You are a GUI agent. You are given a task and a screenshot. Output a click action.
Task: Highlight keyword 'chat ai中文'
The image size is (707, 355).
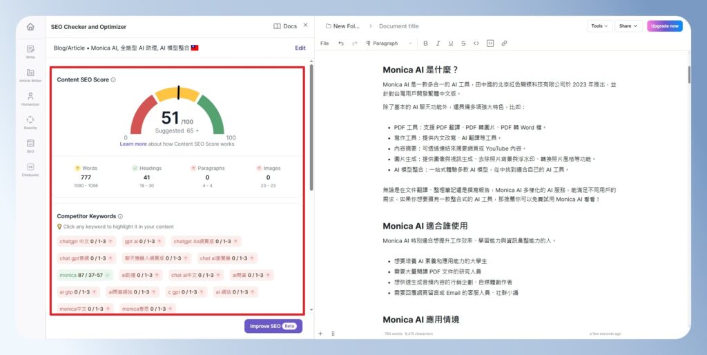(195, 275)
